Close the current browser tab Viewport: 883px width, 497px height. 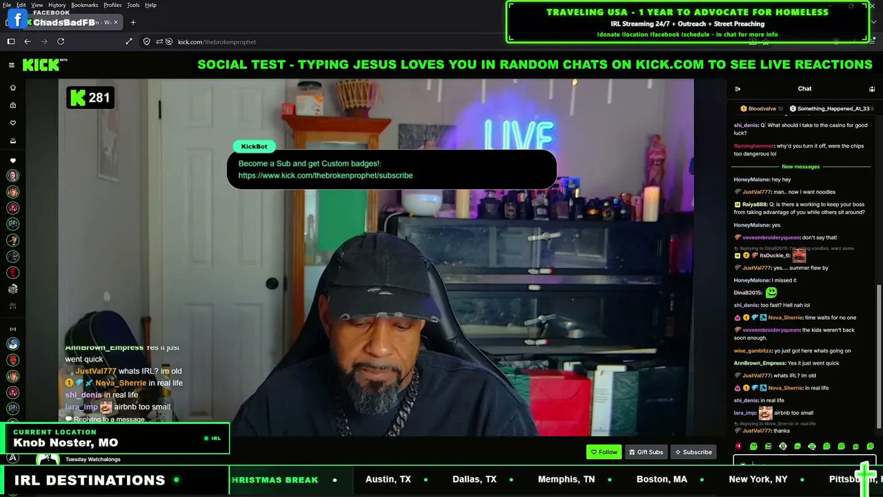pyautogui.click(x=116, y=22)
